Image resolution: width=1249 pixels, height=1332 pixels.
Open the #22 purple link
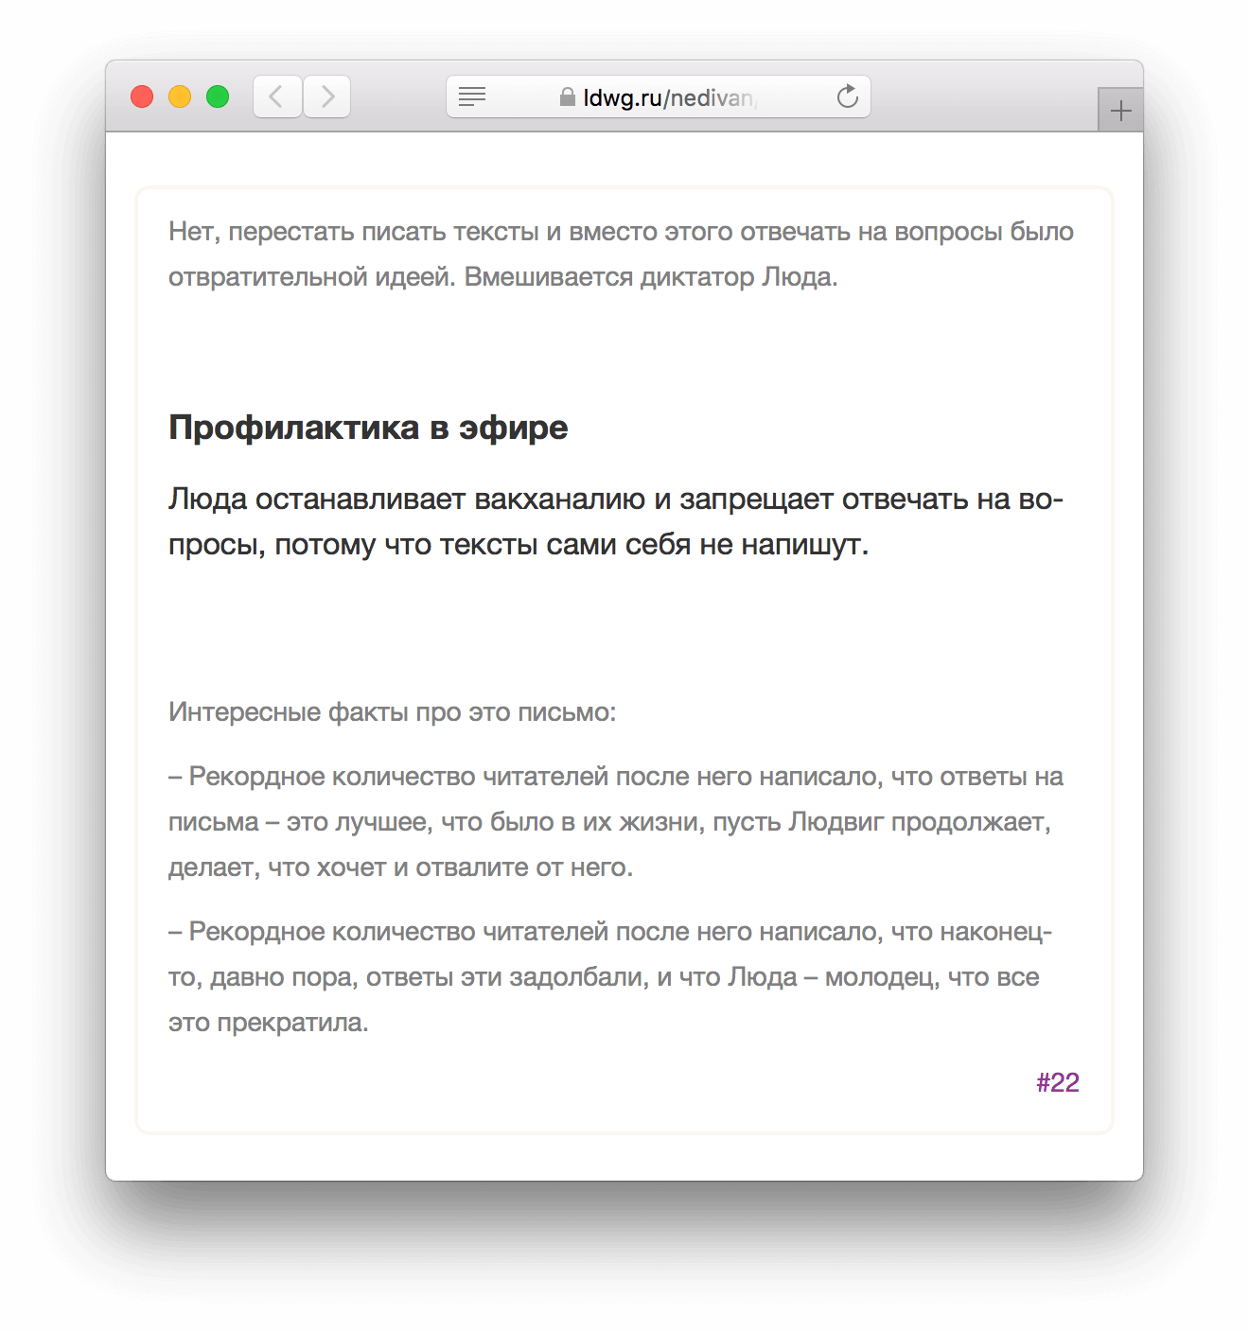1058,1082
